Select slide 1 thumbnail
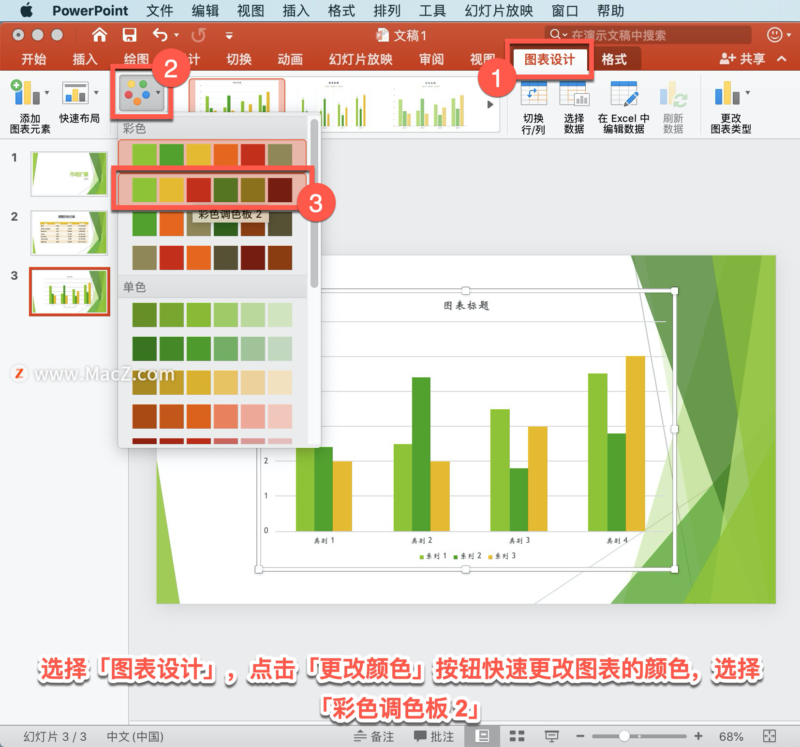Image resolution: width=800 pixels, height=747 pixels. coord(69,174)
